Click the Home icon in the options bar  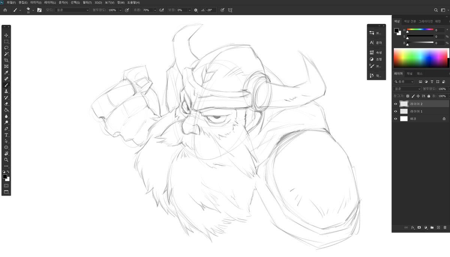5,10
